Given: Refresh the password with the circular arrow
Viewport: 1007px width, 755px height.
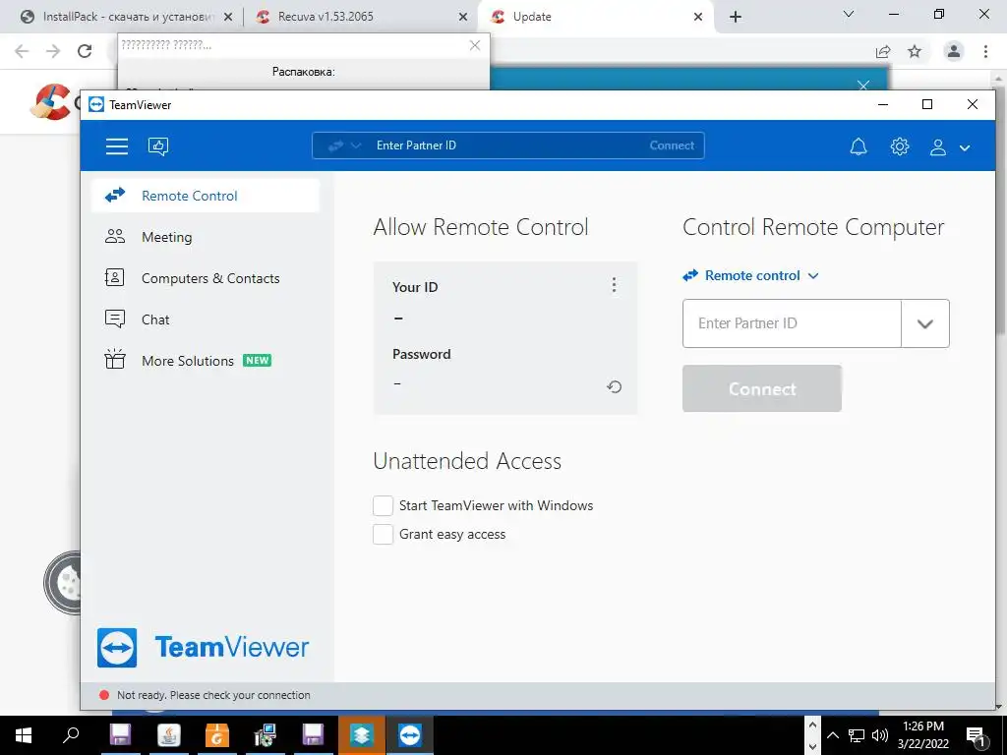Looking at the screenshot, I should (x=614, y=386).
